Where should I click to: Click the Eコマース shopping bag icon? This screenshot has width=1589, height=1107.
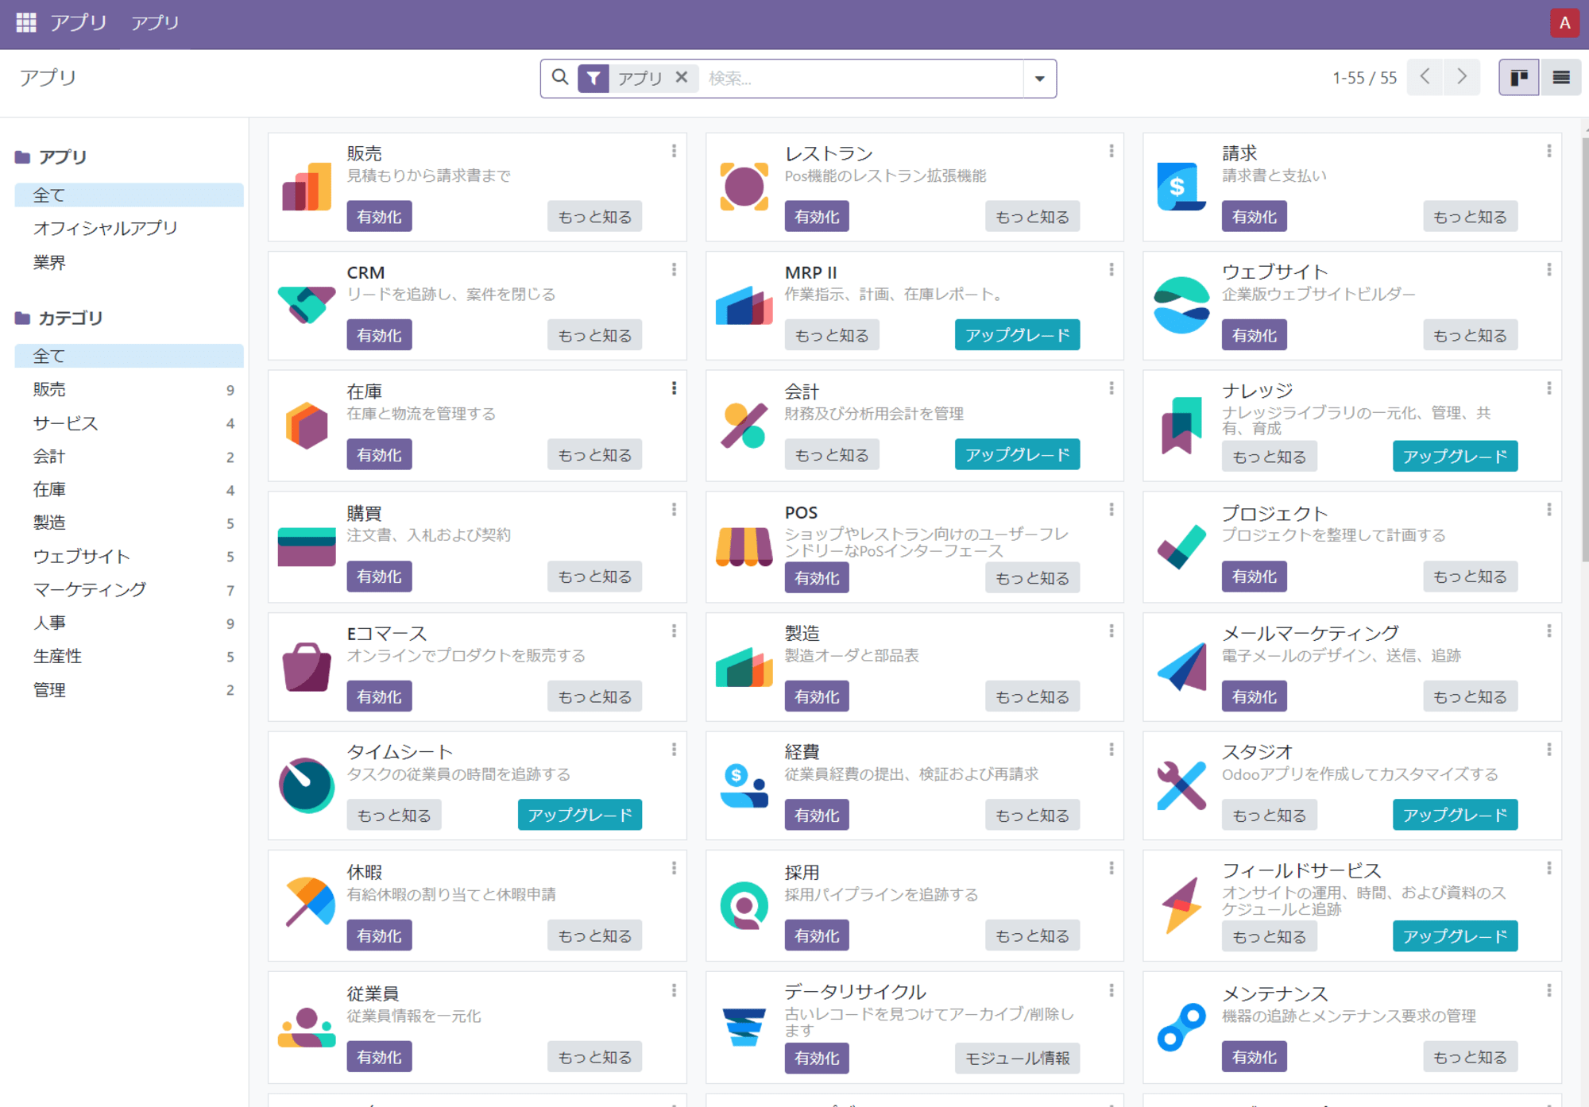[307, 667]
